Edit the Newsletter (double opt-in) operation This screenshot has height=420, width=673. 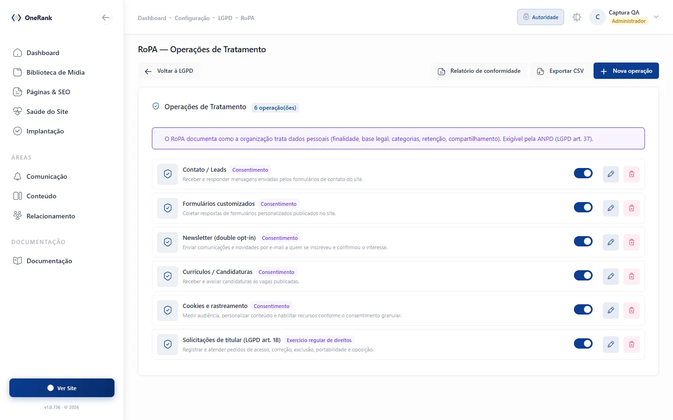611,242
